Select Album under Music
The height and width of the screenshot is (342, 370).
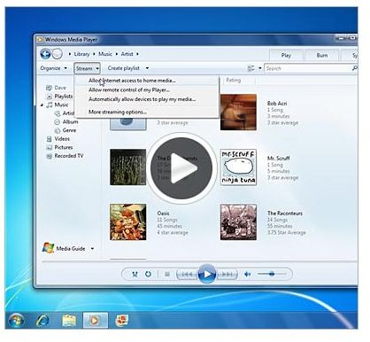point(66,121)
